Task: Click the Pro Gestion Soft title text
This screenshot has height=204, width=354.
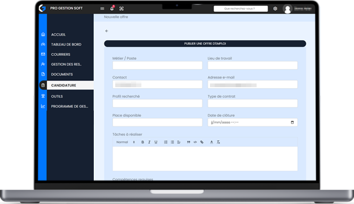Action: coord(67,8)
